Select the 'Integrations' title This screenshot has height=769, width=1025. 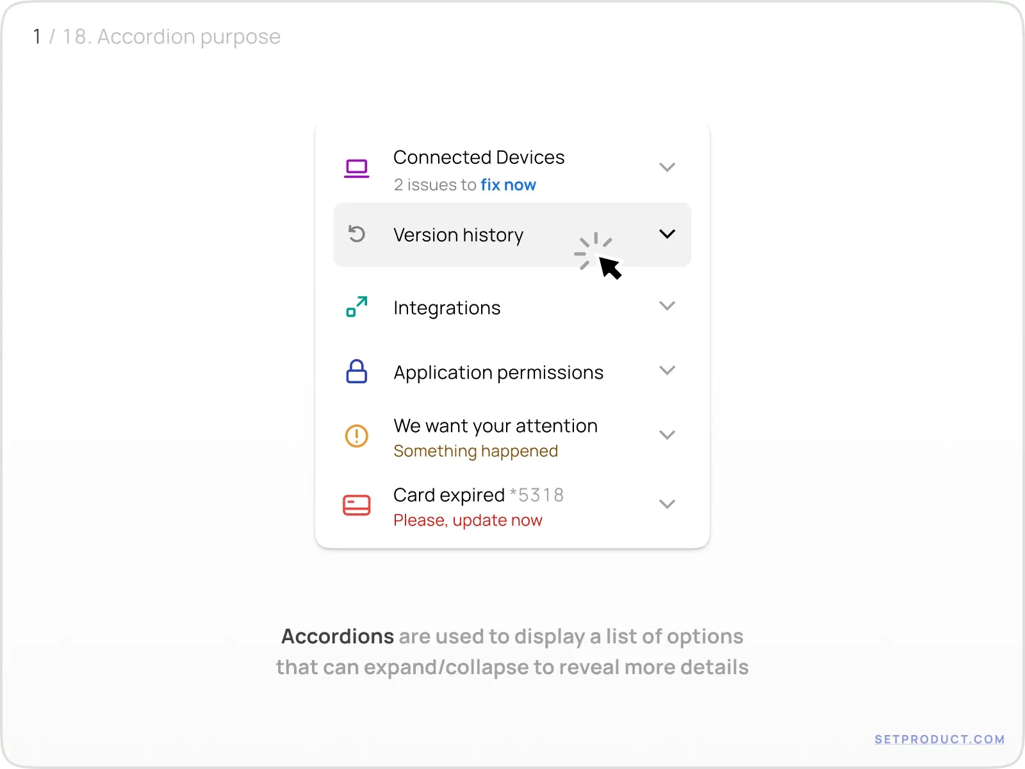click(x=447, y=308)
